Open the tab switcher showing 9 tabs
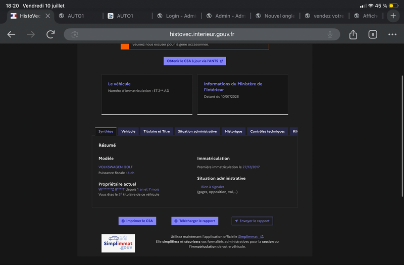Viewport: 404px width, 265px height. (373, 34)
